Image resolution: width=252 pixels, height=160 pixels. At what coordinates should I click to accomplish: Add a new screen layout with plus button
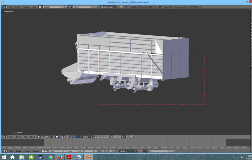click(x=62, y=7)
